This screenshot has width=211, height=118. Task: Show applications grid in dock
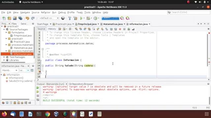tap(207, 114)
